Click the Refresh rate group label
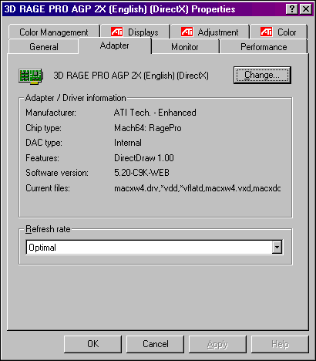Viewport: 316px width, 361px height. click(x=48, y=229)
